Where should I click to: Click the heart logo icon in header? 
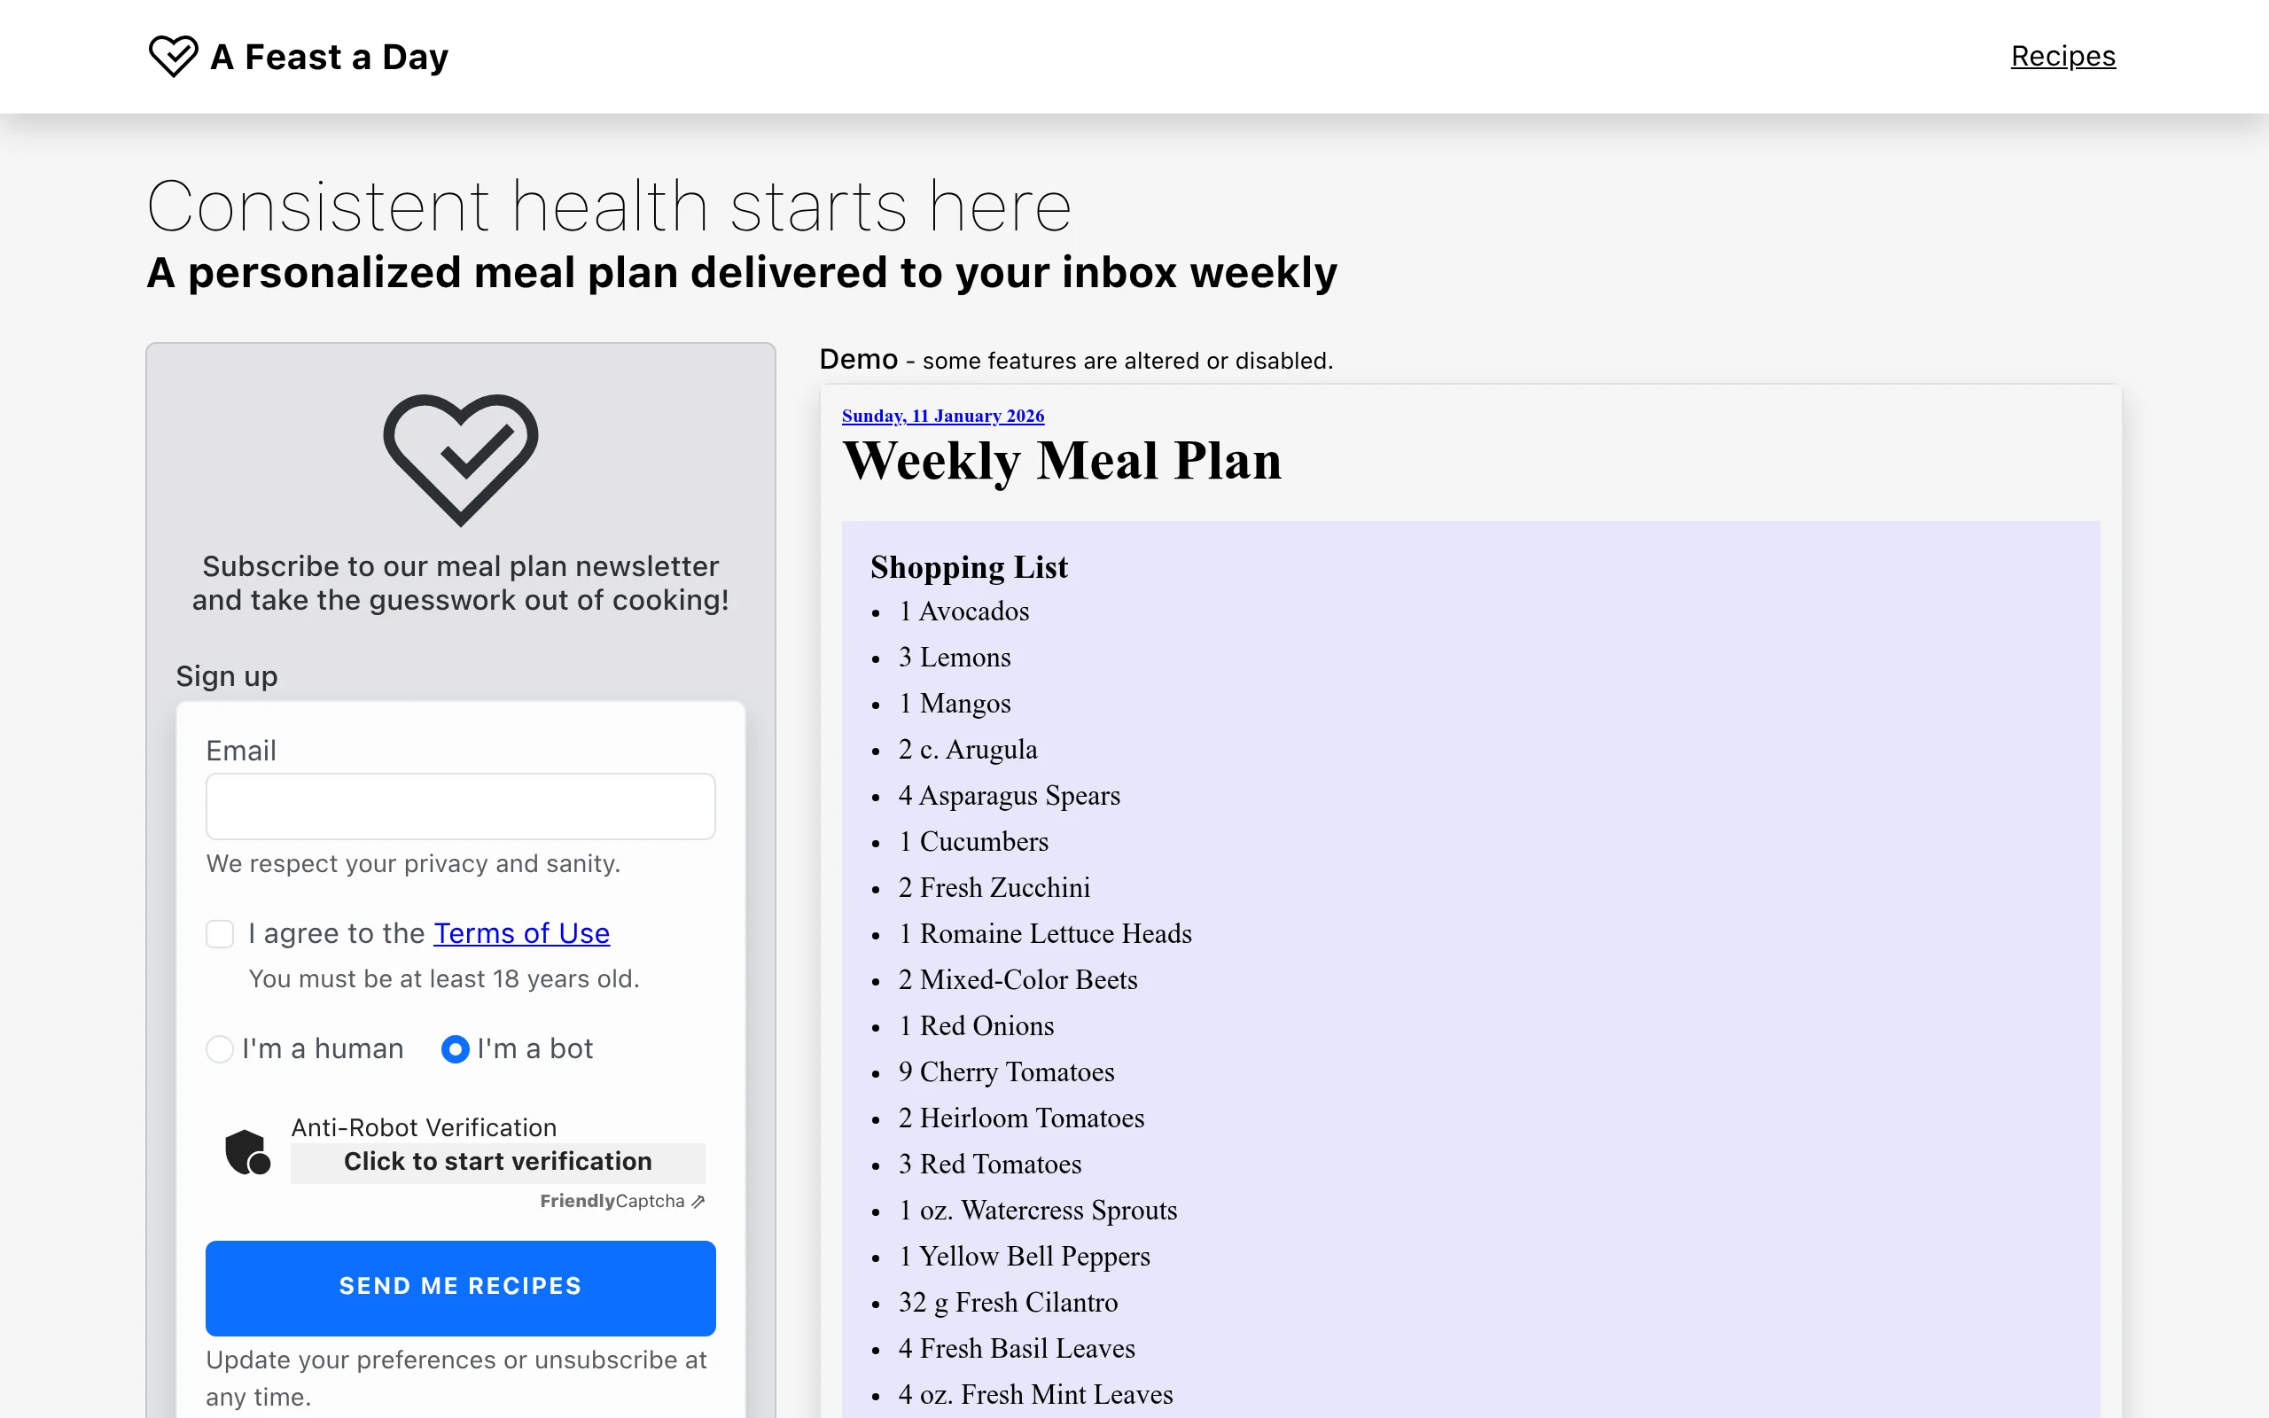(x=174, y=56)
